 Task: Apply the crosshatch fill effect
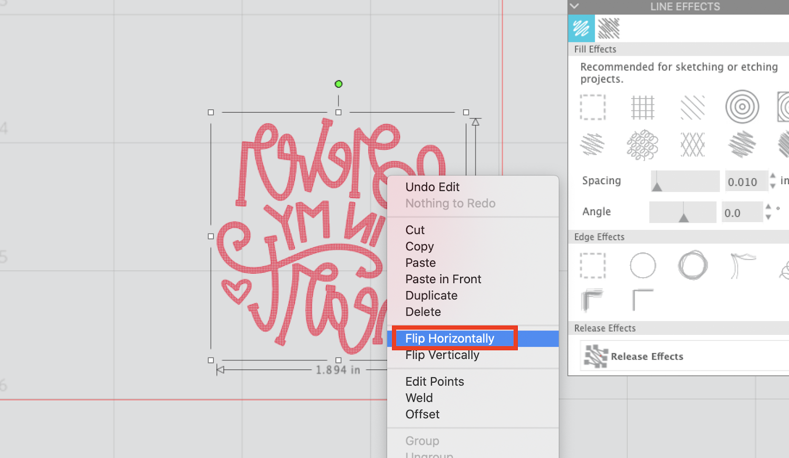[693, 144]
